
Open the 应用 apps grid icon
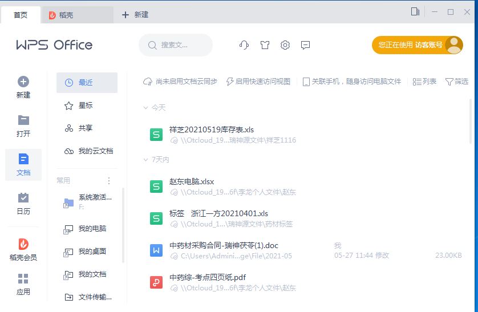tap(23, 279)
